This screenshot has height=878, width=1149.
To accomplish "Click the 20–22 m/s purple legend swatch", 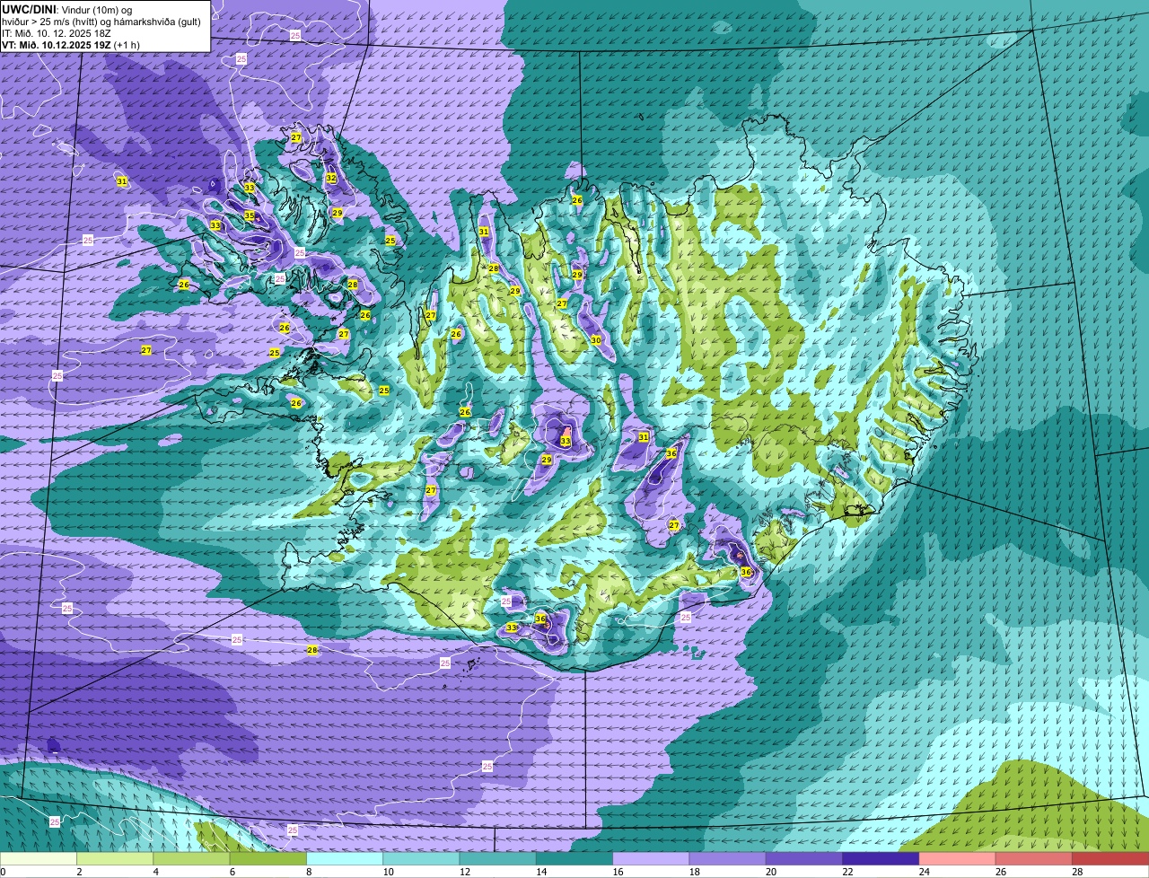I will coord(805,859).
